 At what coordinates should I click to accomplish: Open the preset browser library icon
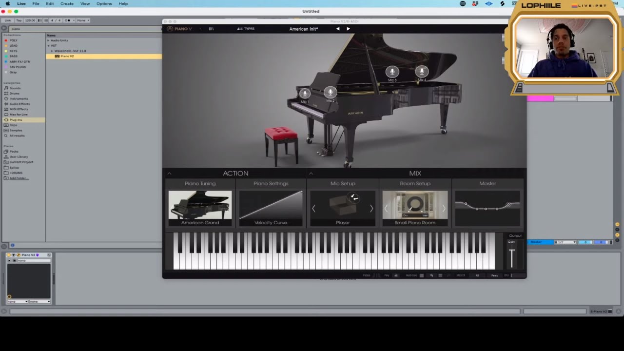pyautogui.click(x=211, y=29)
